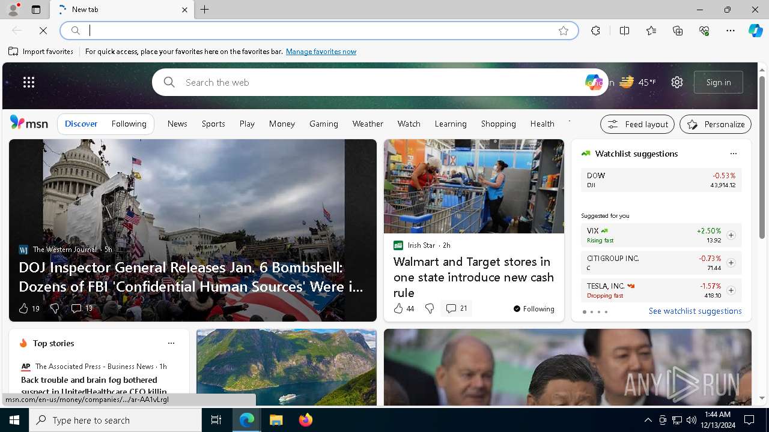Viewport: 769px width, 432px height.
Task: Open the Health category
Action: [x=543, y=124]
